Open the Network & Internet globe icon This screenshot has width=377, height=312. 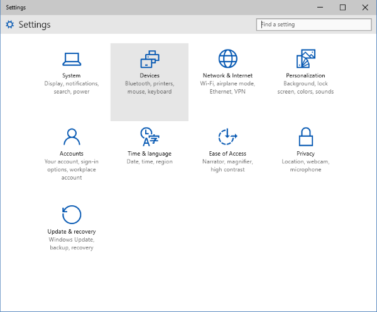(x=227, y=58)
